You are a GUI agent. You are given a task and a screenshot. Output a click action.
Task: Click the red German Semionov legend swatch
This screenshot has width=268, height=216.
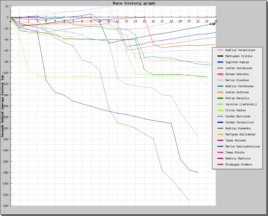point(220,74)
